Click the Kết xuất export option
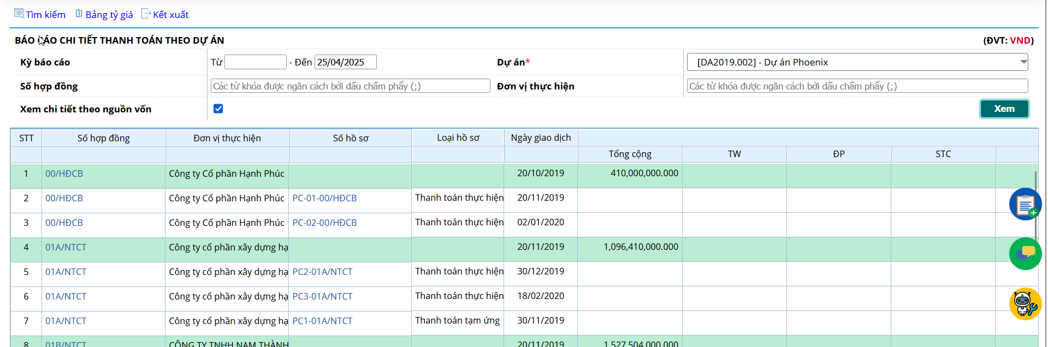This screenshot has width=1048, height=347. (165, 14)
